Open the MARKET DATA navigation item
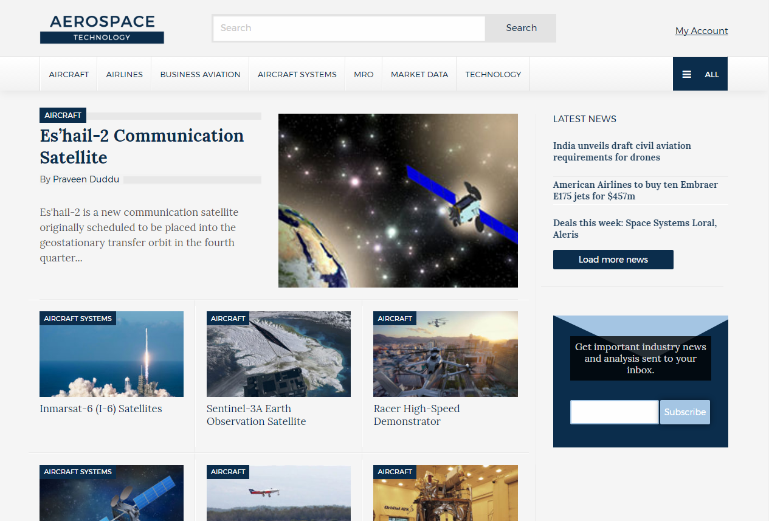Screen dimensions: 769x521 point(419,74)
